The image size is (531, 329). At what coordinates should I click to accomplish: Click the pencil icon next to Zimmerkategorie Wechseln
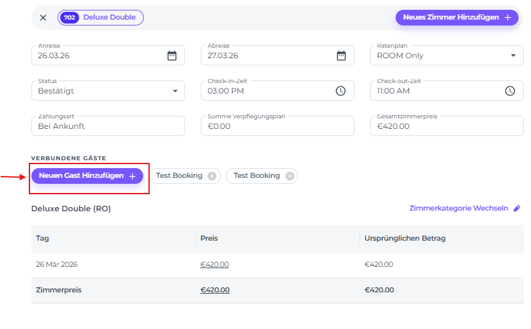[x=517, y=209]
